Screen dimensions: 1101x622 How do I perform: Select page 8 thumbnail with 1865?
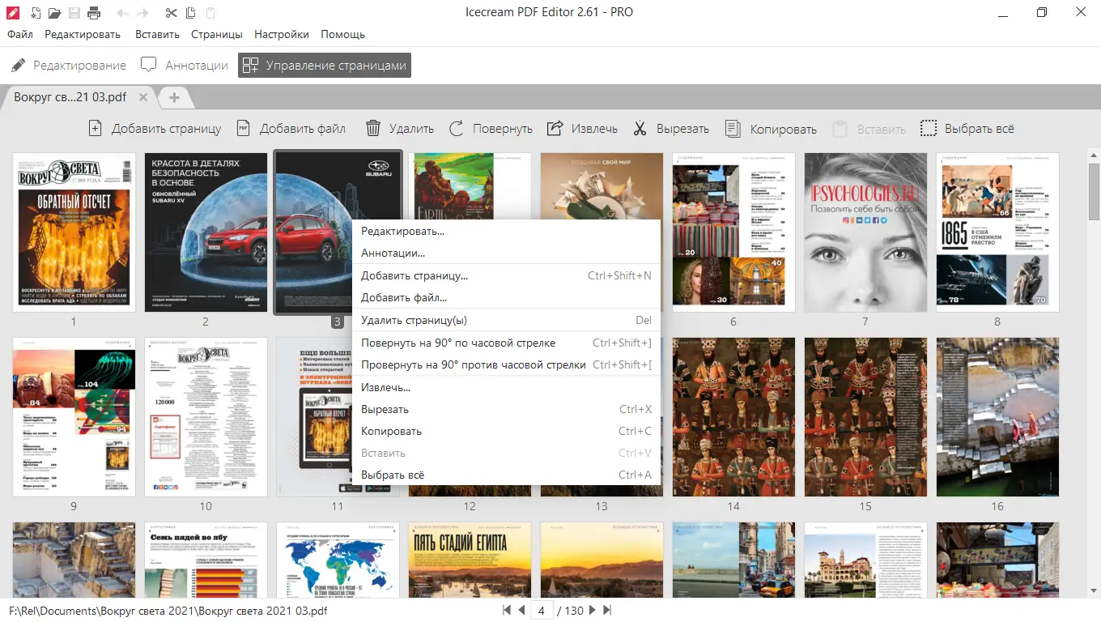[x=997, y=232]
